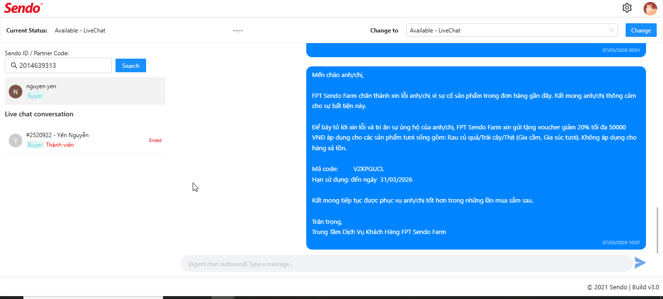Open the Available - LiveChat combo box
The image size is (663, 299).
point(512,30)
